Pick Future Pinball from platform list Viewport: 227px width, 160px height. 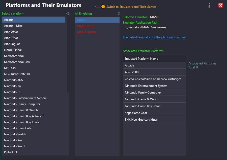pos(34,50)
